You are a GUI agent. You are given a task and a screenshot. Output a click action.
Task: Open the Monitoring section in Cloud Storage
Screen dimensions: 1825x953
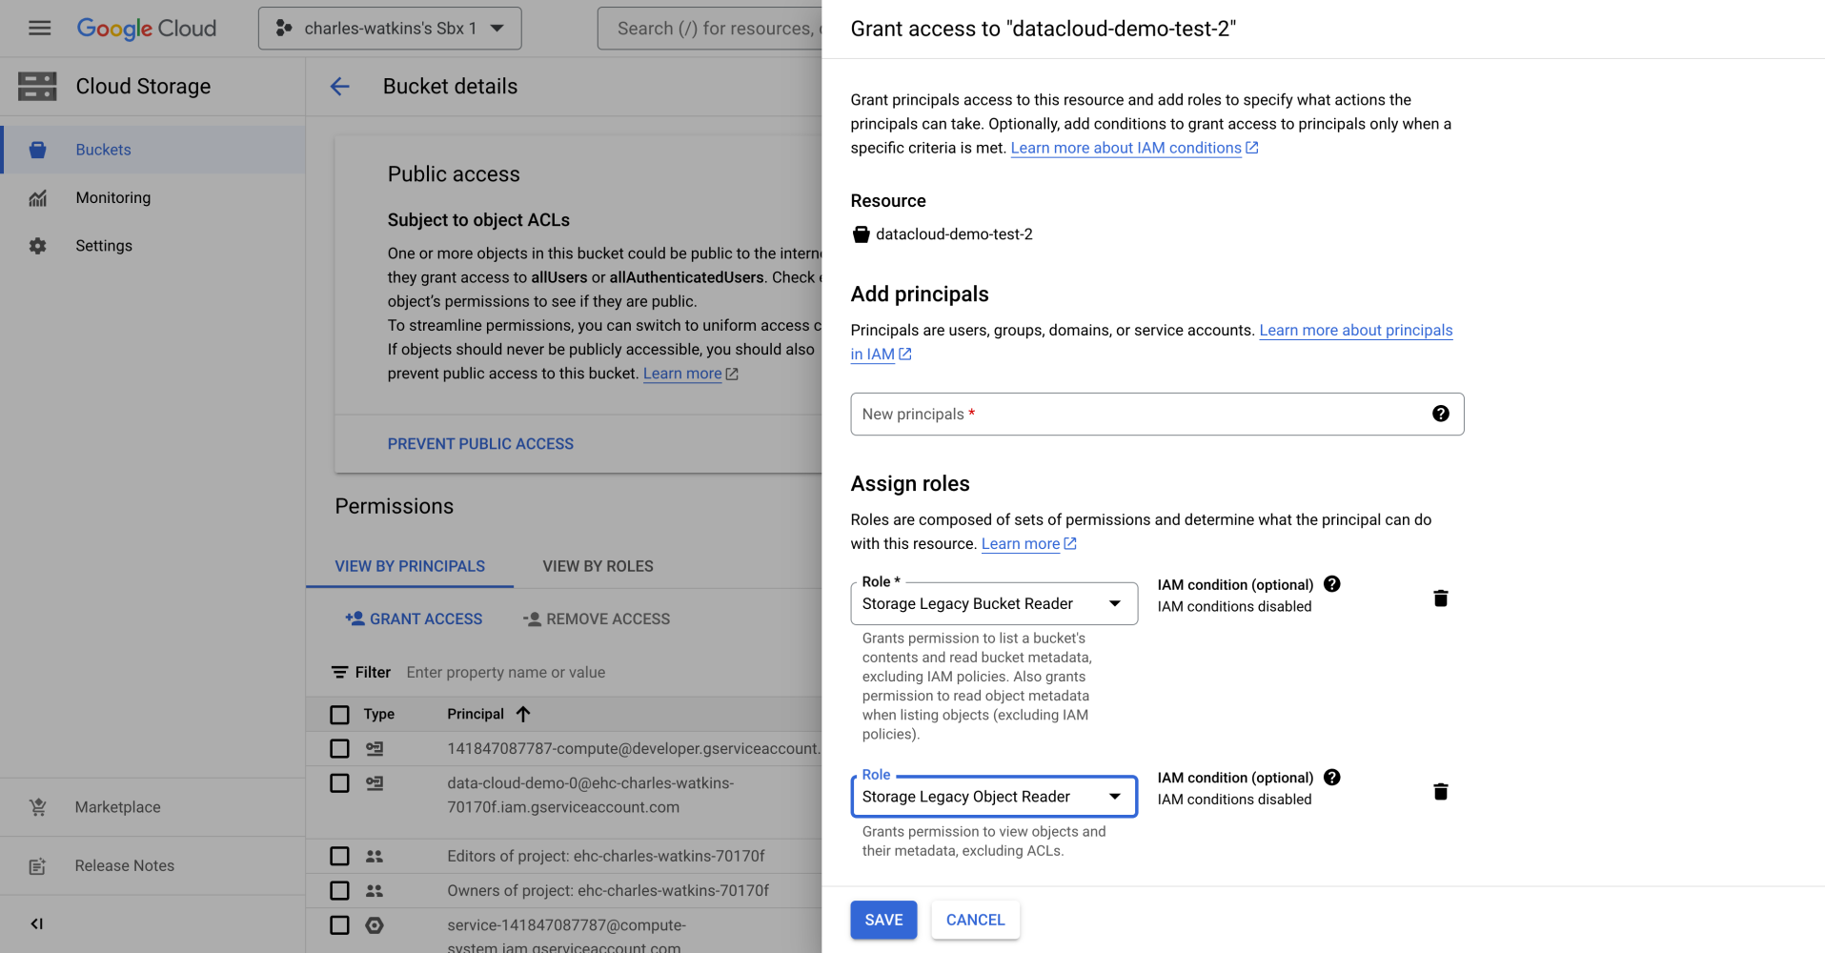[112, 197]
